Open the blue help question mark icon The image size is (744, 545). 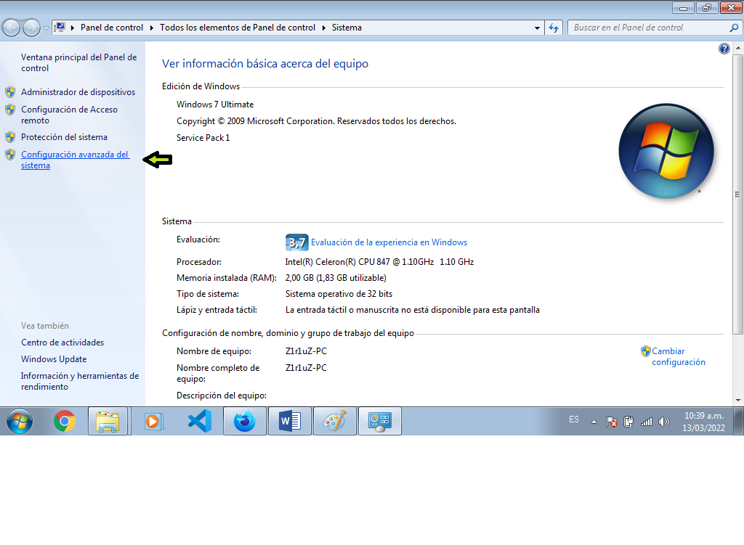tap(724, 49)
